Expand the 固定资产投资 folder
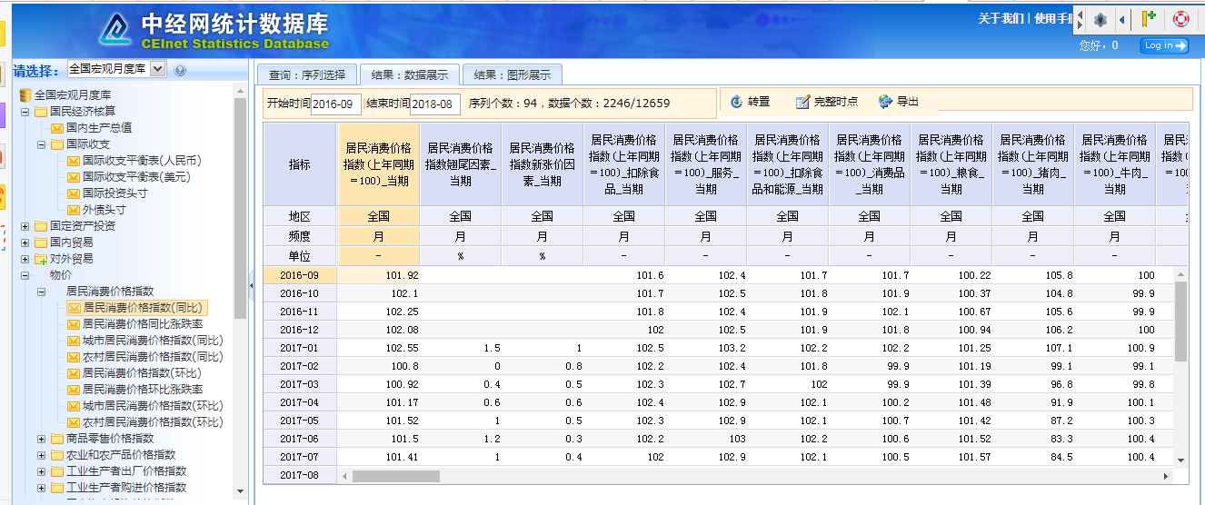 tap(25, 226)
